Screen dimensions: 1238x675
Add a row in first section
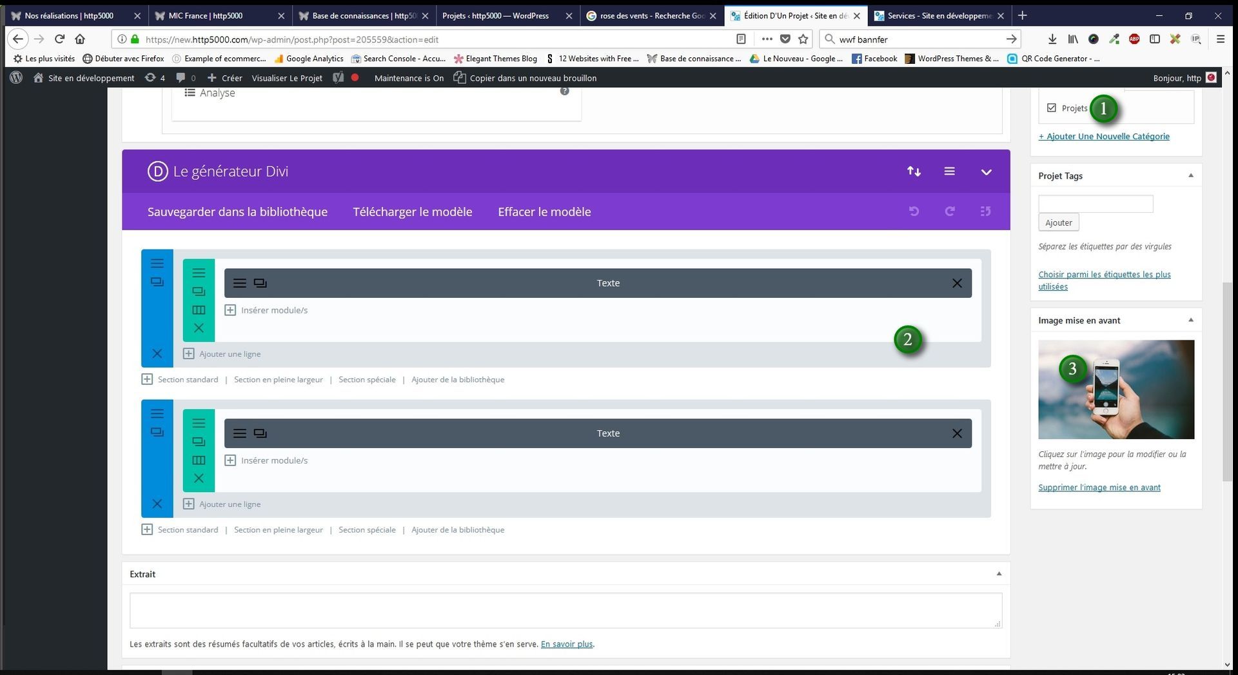222,354
